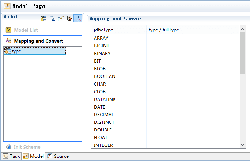Select the ARRAY row
Image resolution: width=250 pixels, height=161 pixels.
[165, 38]
